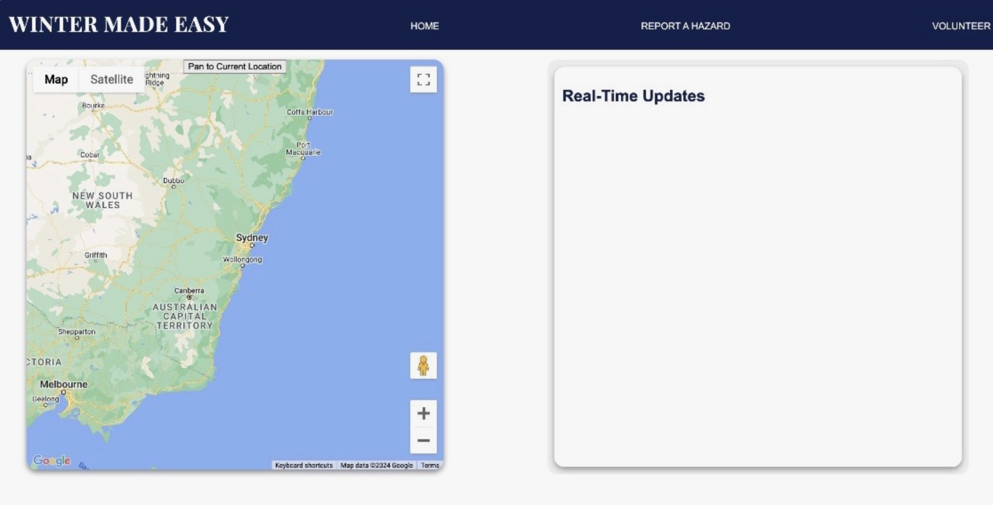The image size is (993, 505).
Task: Click the WINTER MADE EASY site title
Action: 118,24
